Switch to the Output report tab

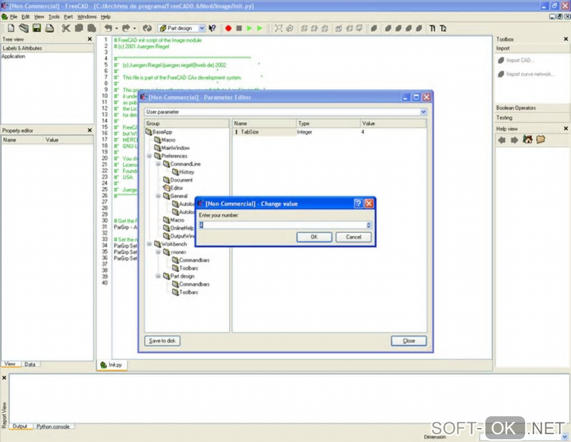[x=20, y=426]
